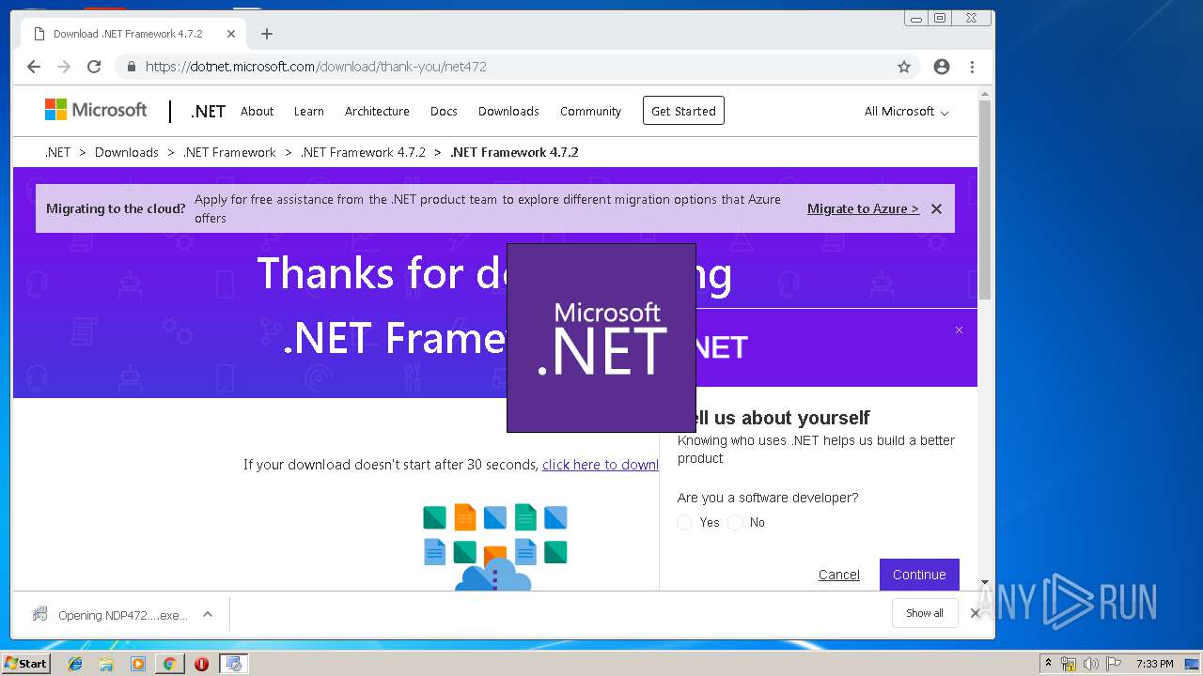
Task: Open Opera icon in taskbar
Action: (201, 664)
